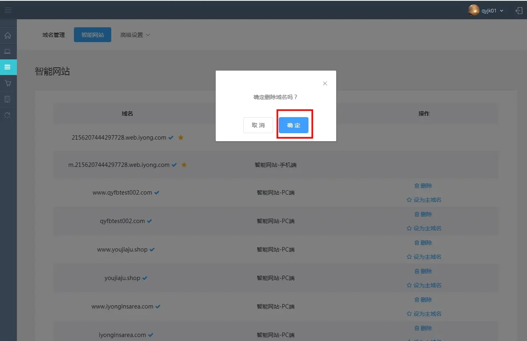Open the shopping cart icon in sidebar
This screenshot has width=527, height=341.
point(8,83)
